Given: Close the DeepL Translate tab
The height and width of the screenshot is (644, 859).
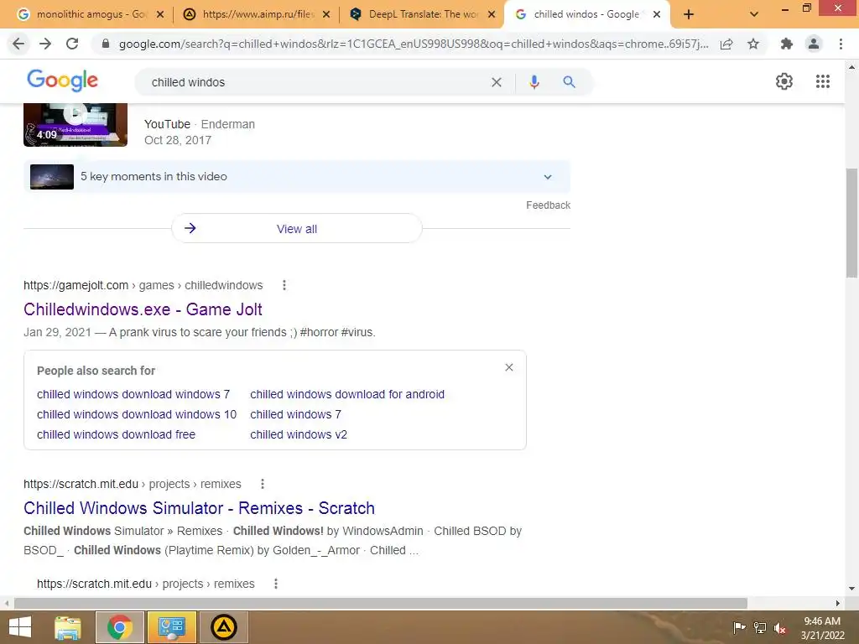Looking at the screenshot, I should click(x=492, y=14).
